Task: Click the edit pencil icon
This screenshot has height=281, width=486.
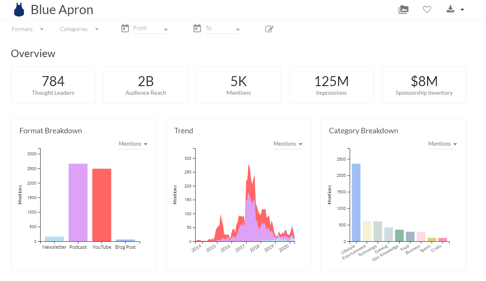Action: tap(269, 29)
